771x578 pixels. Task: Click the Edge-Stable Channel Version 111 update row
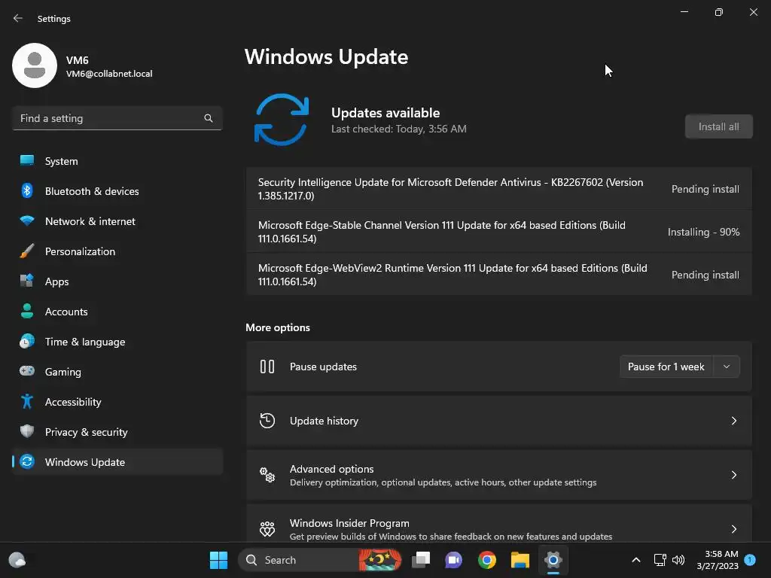click(x=499, y=232)
